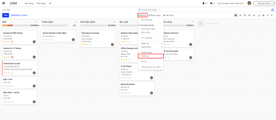The height and width of the screenshot is (120, 276).
Task: Click orange segment of Mới progress bar
Action: click(5, 25)
